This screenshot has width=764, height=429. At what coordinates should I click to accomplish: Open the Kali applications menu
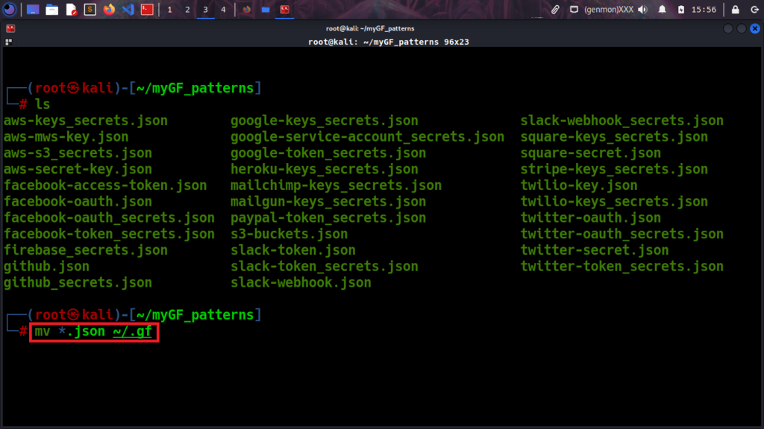coord(10,10)
